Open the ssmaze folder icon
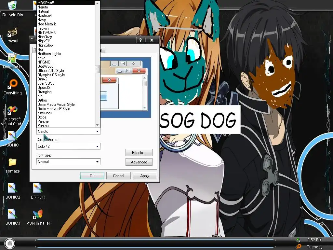 [x=13, y=166]
